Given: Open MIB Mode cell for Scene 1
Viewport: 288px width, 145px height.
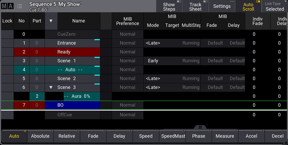Looking at the screenshot, I should (x=153, y=61).
